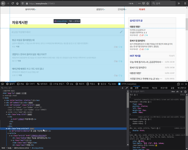
Task: Switch DevTools to responsive design mode icon
Action: click(178, 84)
